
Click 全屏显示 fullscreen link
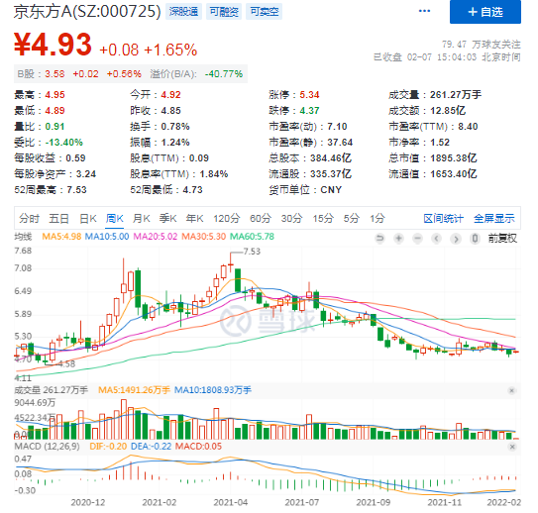[494, 218]
